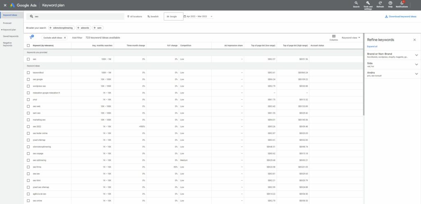421x204 pixels.
Task: Select the seo optimering checkbox
Action: pyautogui.click(x=28, y=160)
